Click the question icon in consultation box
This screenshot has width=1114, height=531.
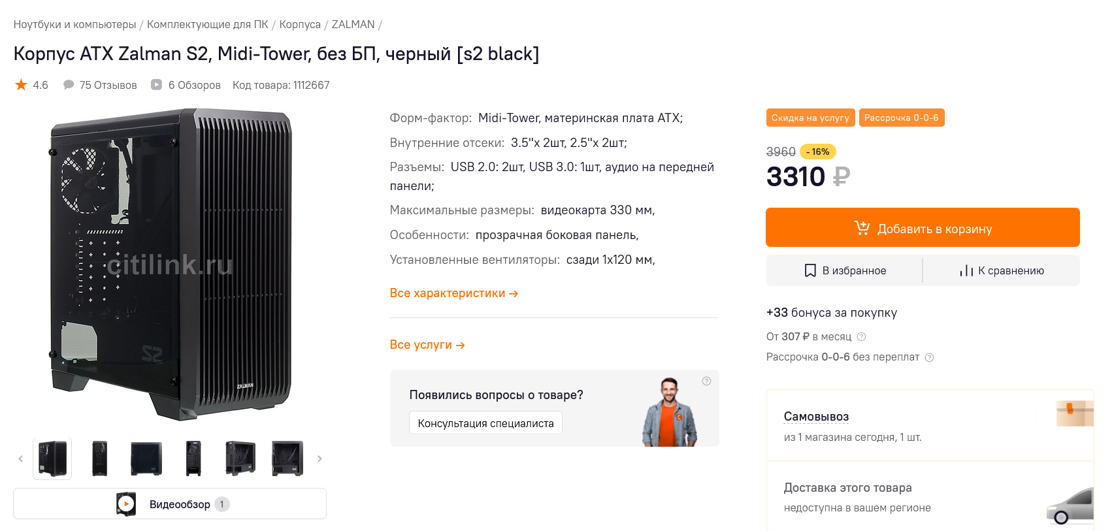point(706,381)
